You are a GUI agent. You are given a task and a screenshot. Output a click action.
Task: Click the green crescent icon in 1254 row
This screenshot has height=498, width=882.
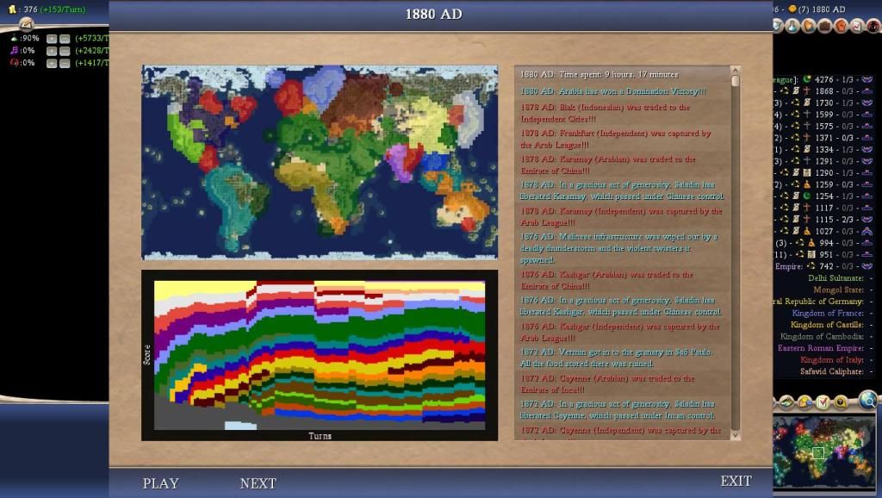[x=806, y=196]
